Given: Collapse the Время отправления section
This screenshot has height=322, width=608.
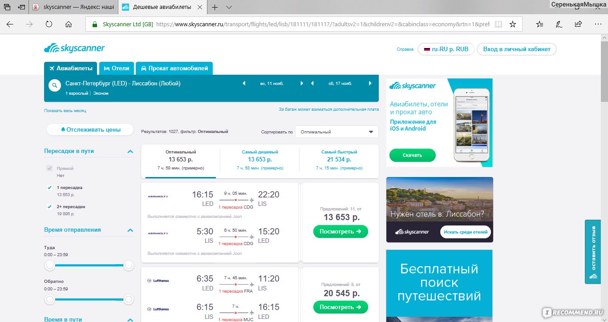Looking at the screenshot, I should pyautogui.click(x=130, y=230).
